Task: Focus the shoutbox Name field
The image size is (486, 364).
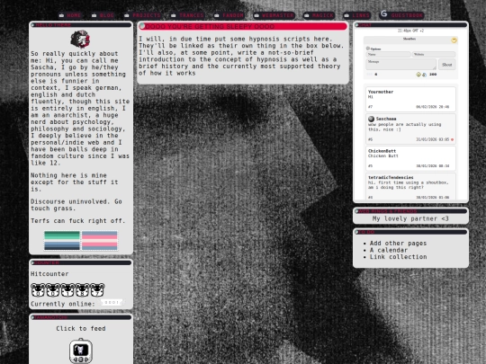Action: point(388,55)
